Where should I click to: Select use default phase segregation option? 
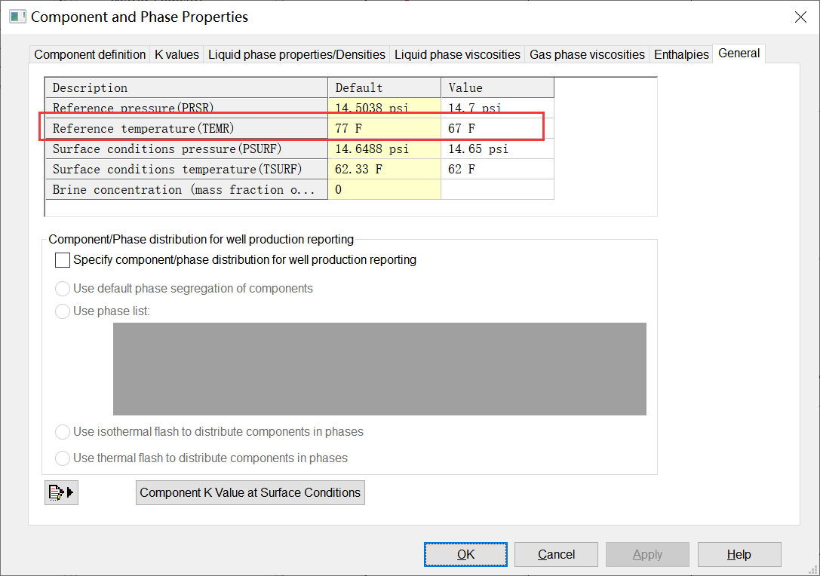tap(63, 289)
